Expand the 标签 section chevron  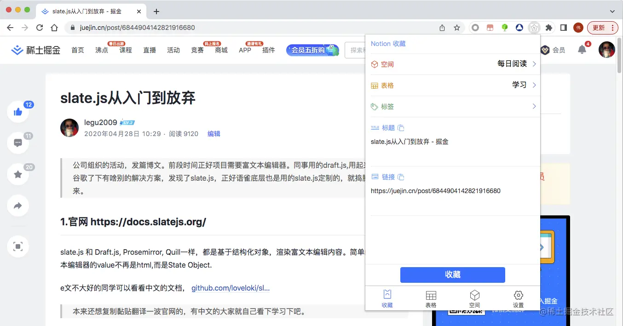[x=534, y=106]
